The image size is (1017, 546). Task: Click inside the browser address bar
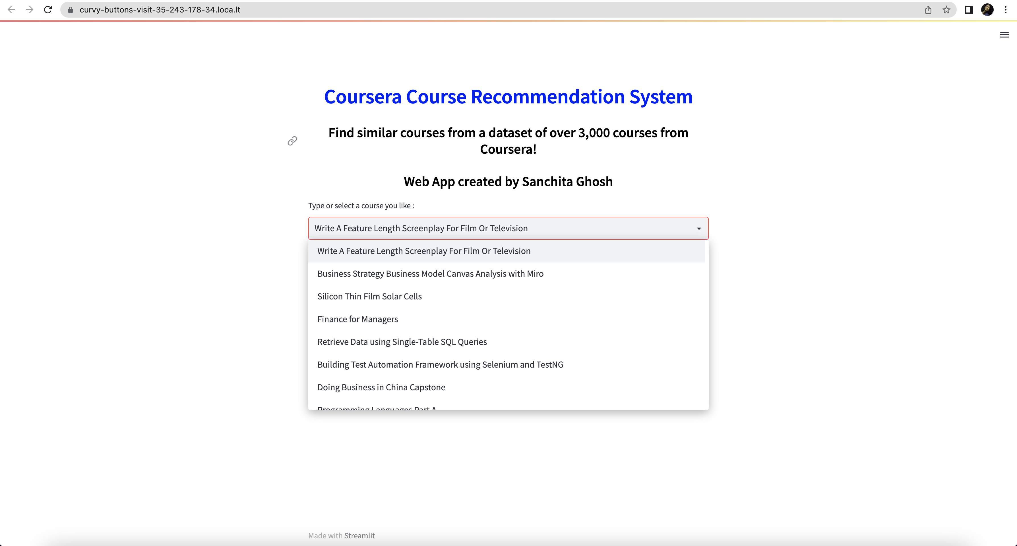(276, 10)
